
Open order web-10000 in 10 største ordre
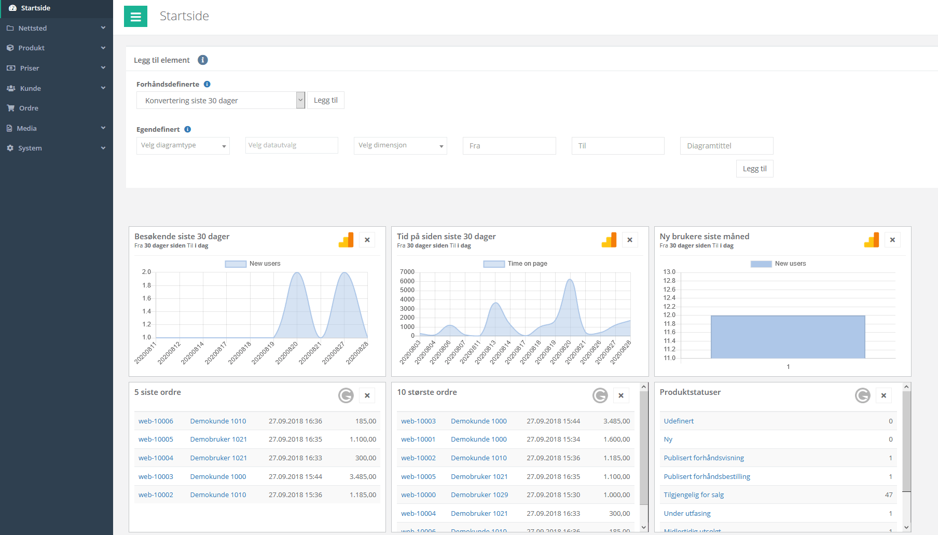[418, 495]
